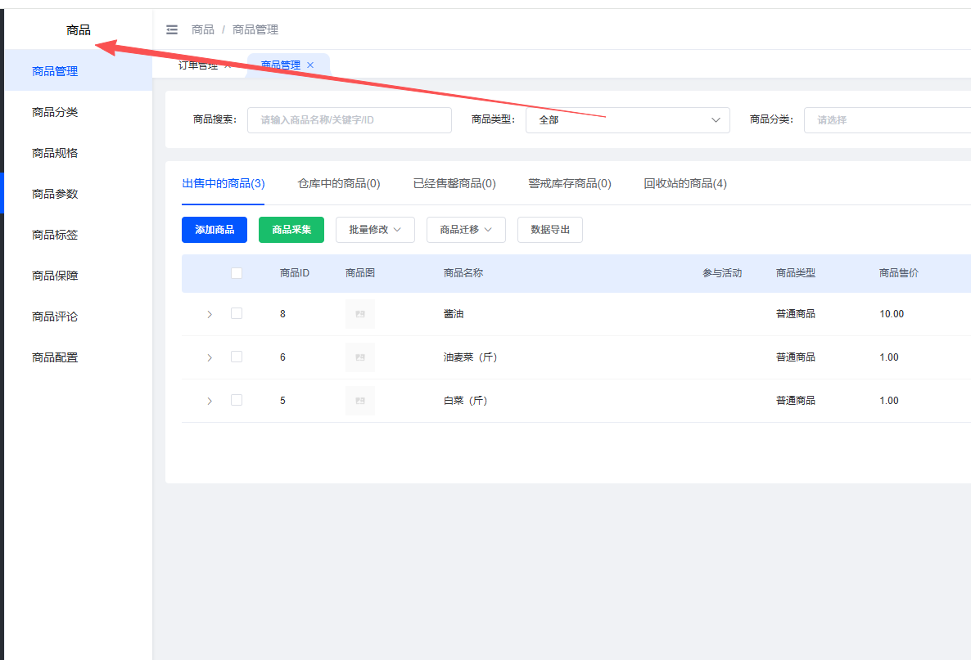Collapse sidebar using the menu fold icon
Screen dimensions: 971x660
pyautogui.click(x=172, y=30)
